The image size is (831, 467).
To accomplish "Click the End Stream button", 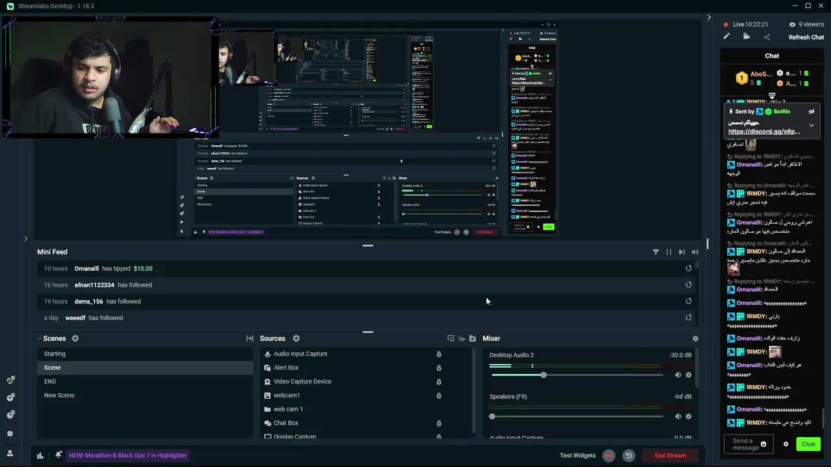I will click(670, 455).
